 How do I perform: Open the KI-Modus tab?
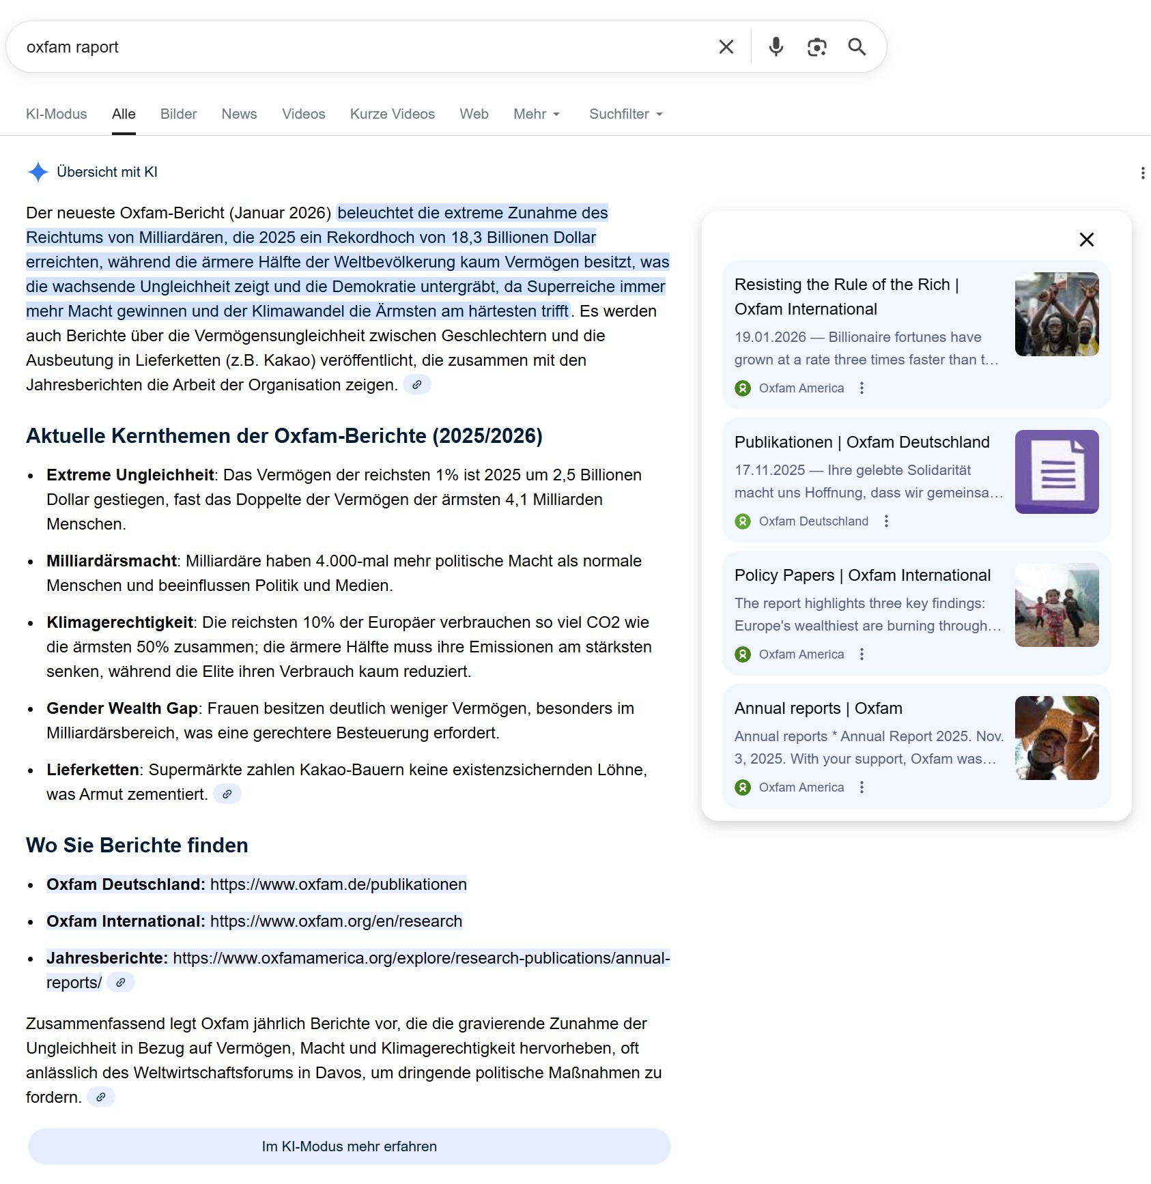pyautogui.click(x=57, y=114)
